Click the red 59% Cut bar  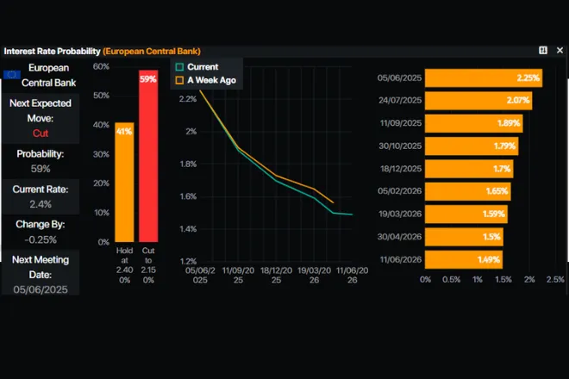(148, 156)
